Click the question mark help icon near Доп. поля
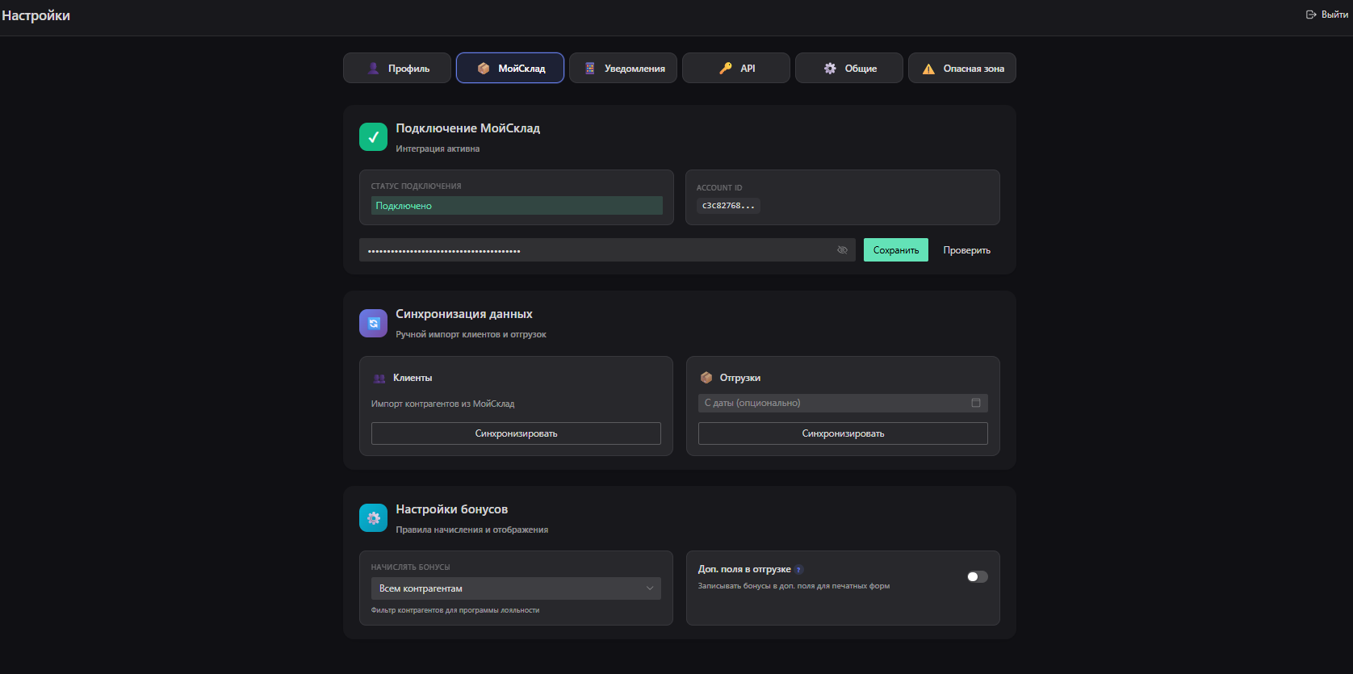 tap(798, 570)
